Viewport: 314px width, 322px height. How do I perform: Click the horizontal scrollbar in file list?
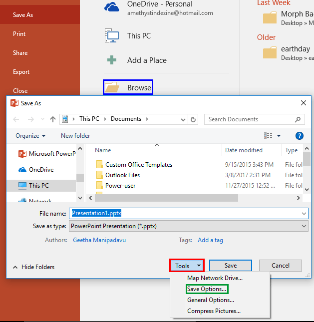tap(166, 198)
